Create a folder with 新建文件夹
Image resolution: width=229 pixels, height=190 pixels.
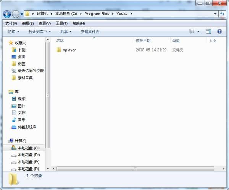90,32
